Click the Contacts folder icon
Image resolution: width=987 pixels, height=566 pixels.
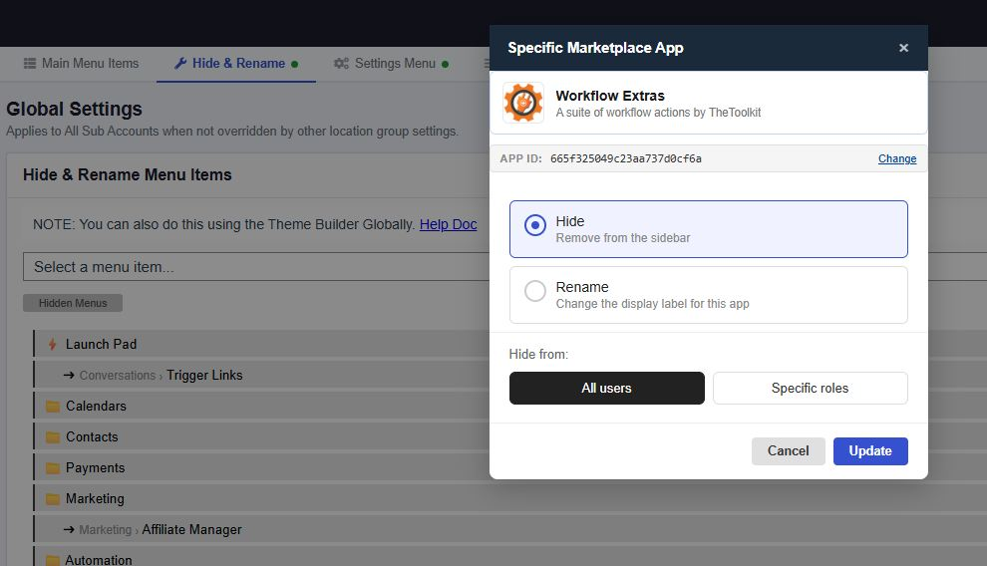[53, 437]
